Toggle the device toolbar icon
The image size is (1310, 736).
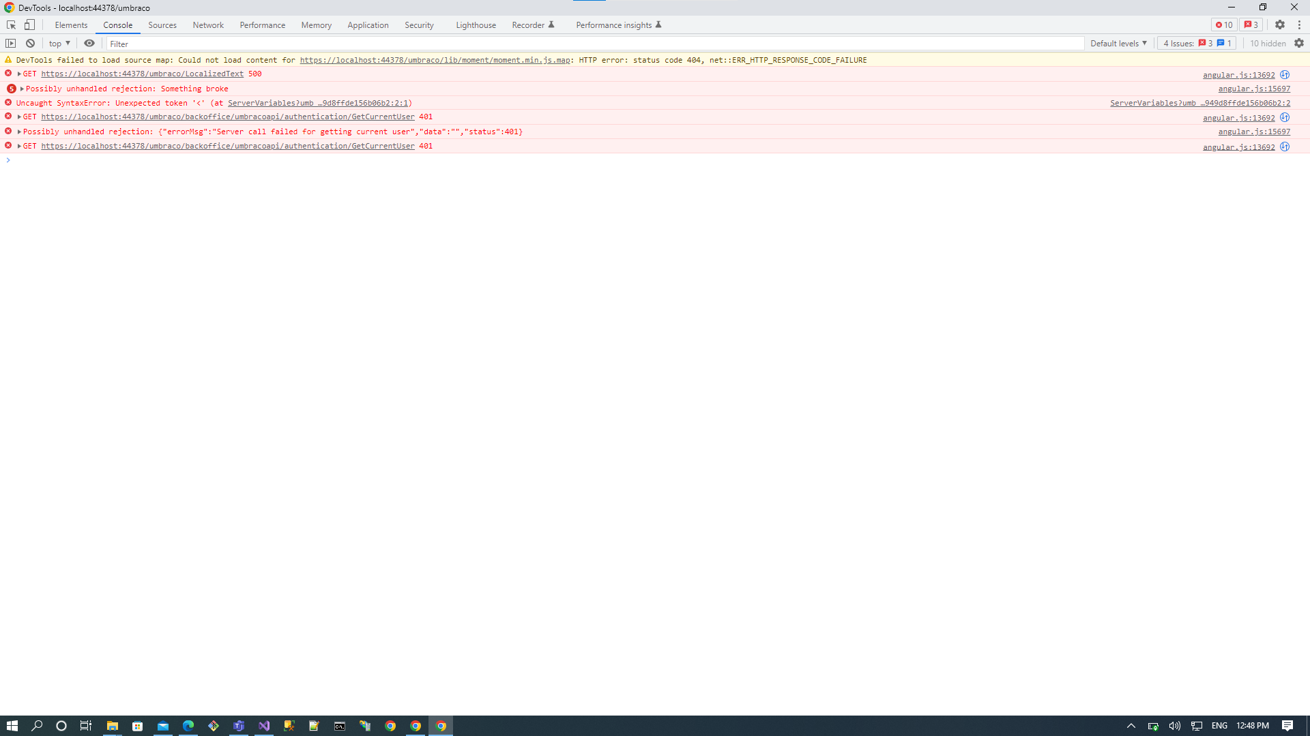pos(29,25)
